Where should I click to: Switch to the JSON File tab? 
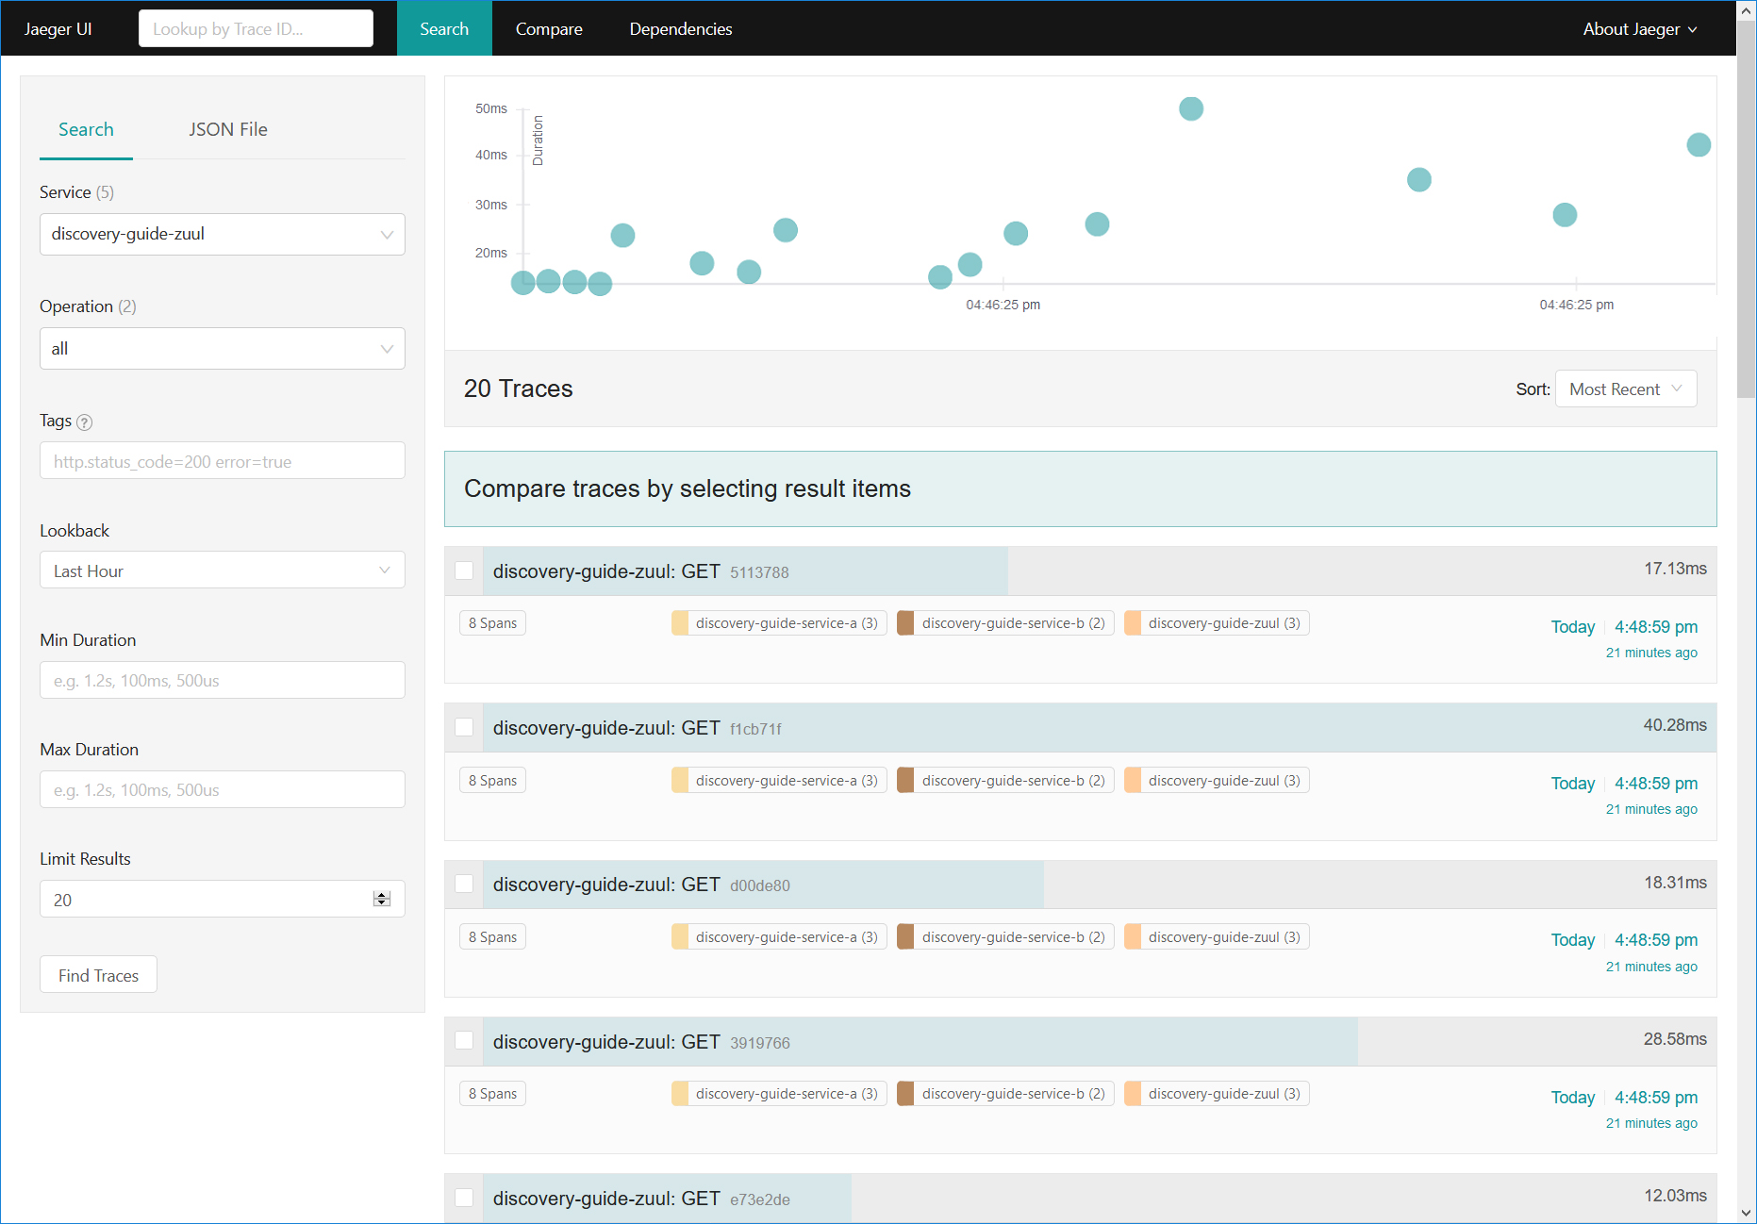pos(228,130)
